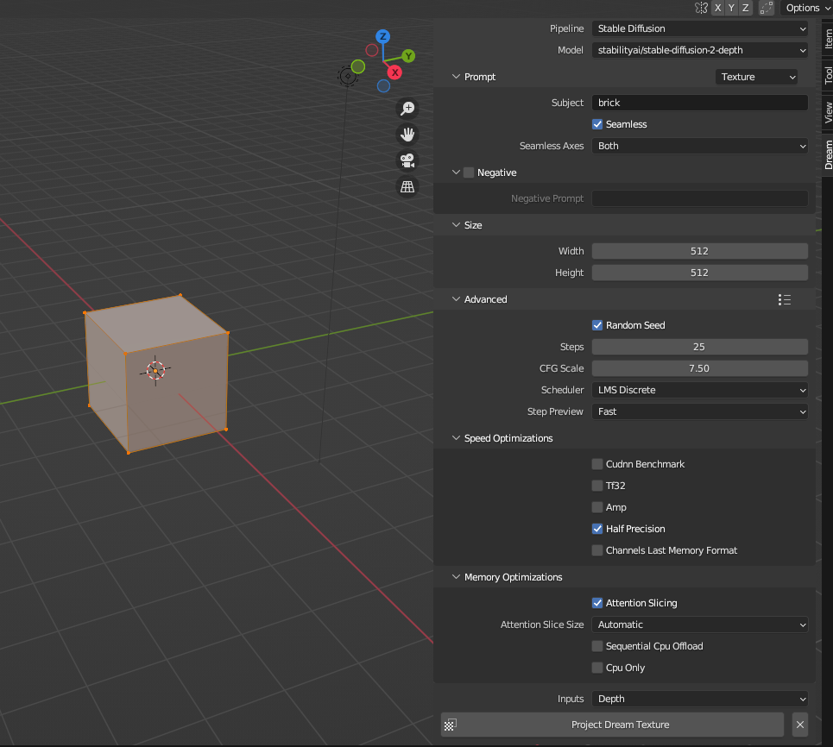The image size is (833, 747).
Task: Open the Scheduler dropdown
Action: [699, 390]
